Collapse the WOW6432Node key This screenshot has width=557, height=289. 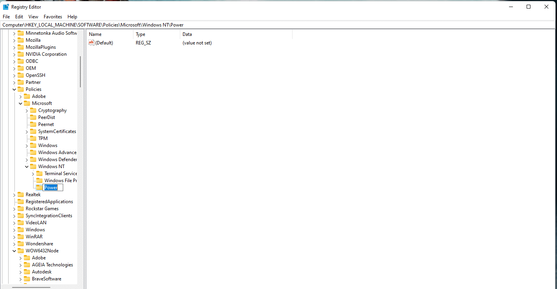pos(14,251)
